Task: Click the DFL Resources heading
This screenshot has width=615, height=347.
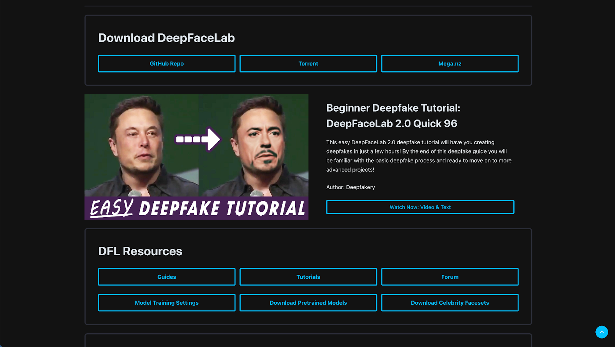Action: (x=140, y=251)
